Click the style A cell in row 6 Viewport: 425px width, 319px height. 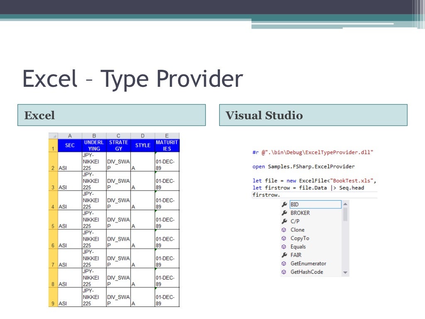tap(143, 239)
